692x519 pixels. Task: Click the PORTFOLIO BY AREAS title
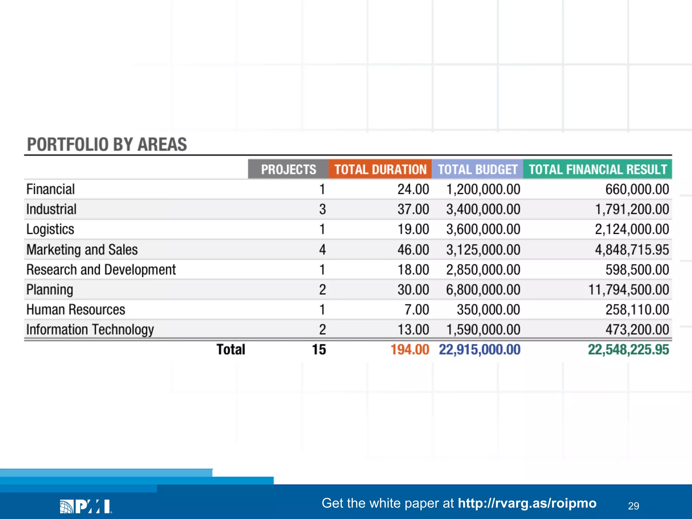click(x=107, y=144)
